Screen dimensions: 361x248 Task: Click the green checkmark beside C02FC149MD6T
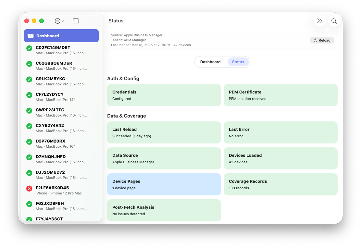tap(29, 48)
